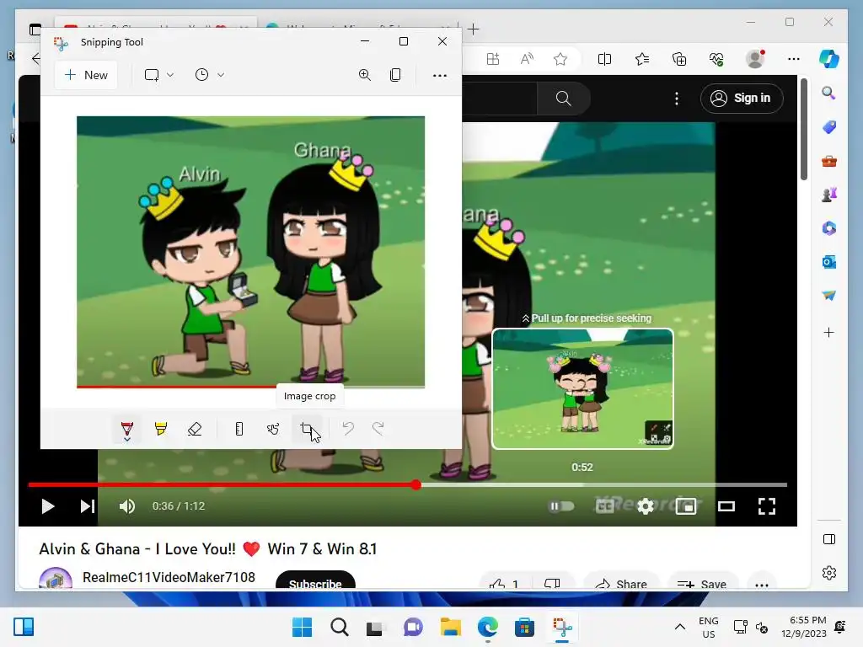Open the Ballpoint pen options chevron
Screen dimensions: 863x647
pyautogui.click(x=127, y=439)
